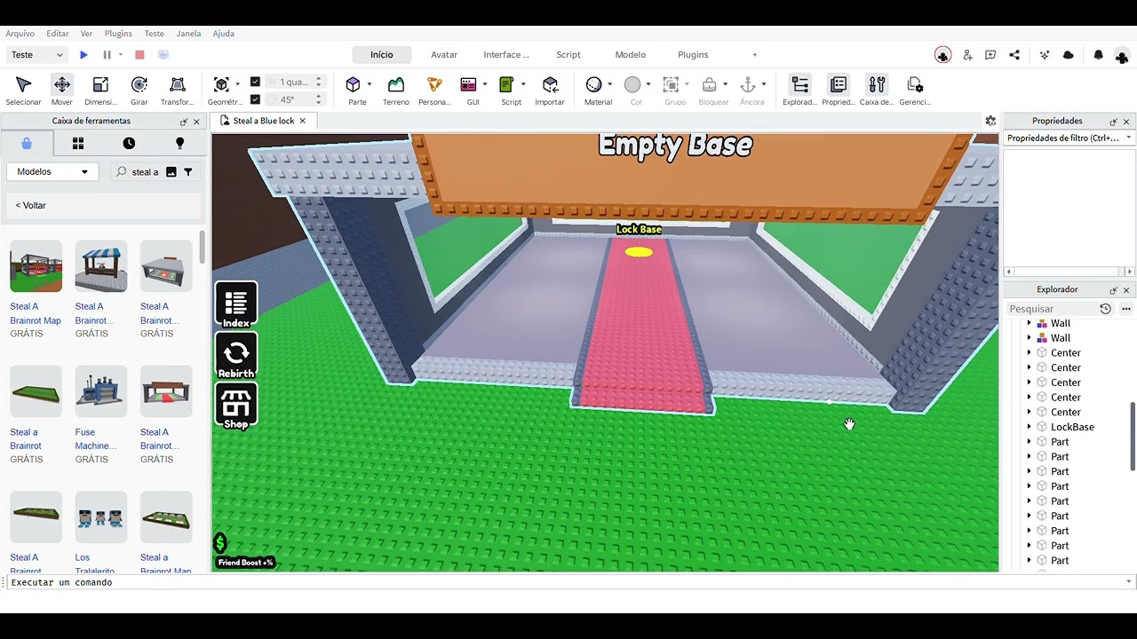
Task: Activate the Mover tool
Action: pyautogui.click(x=62, y=91)
